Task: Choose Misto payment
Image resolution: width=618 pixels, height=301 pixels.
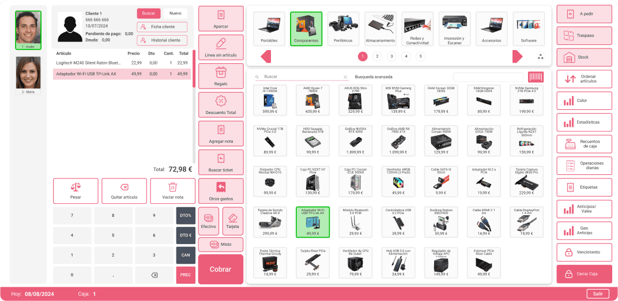Action: pos(221,245)
